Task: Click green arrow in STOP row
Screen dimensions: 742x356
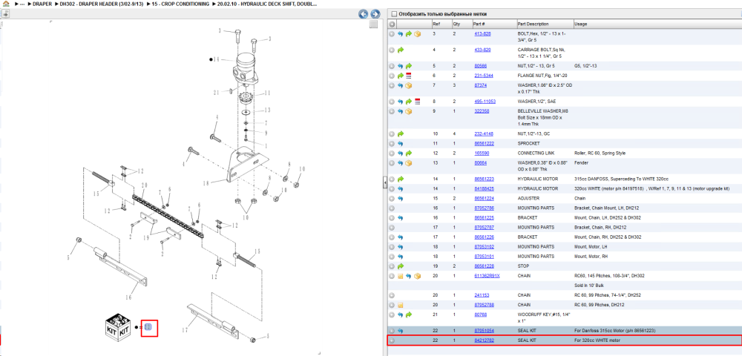Action: [x=401, y=266]
